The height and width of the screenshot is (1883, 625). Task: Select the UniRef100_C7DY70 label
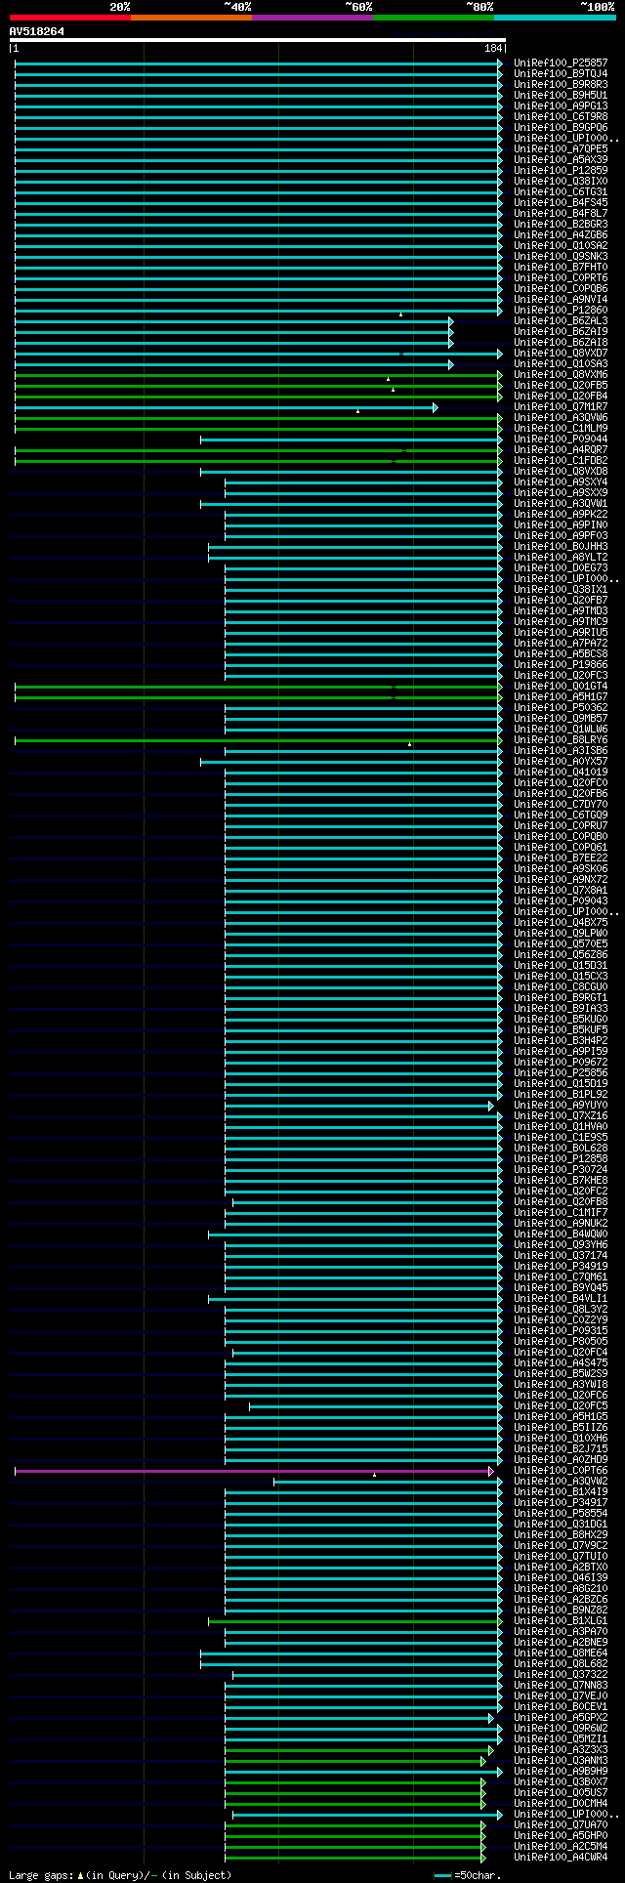click(561, 805)
